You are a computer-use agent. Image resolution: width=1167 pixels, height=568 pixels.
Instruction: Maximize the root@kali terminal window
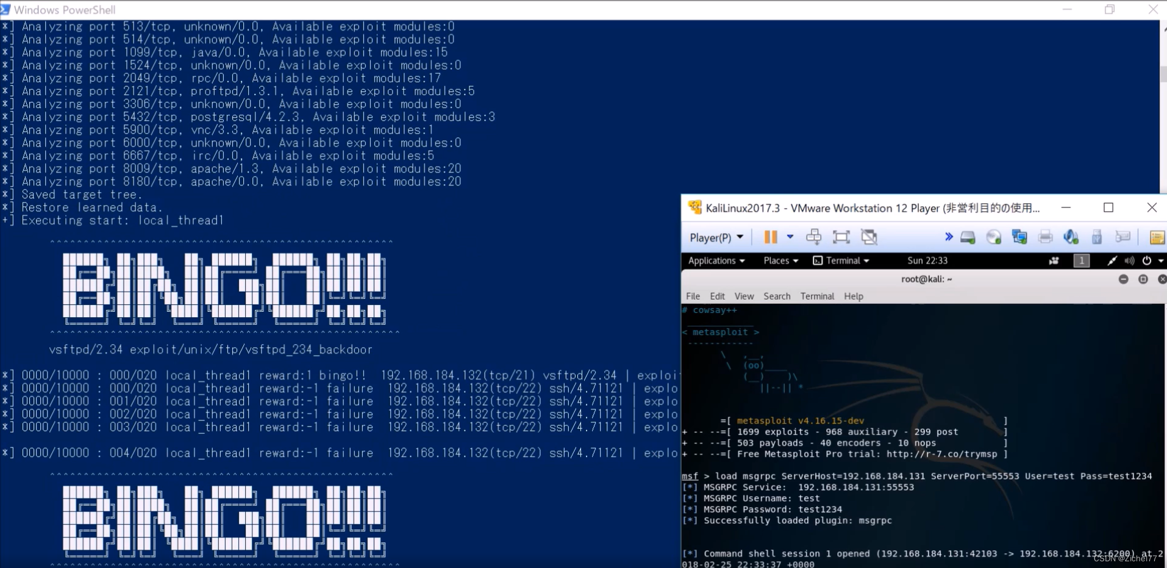(1143, 279)
